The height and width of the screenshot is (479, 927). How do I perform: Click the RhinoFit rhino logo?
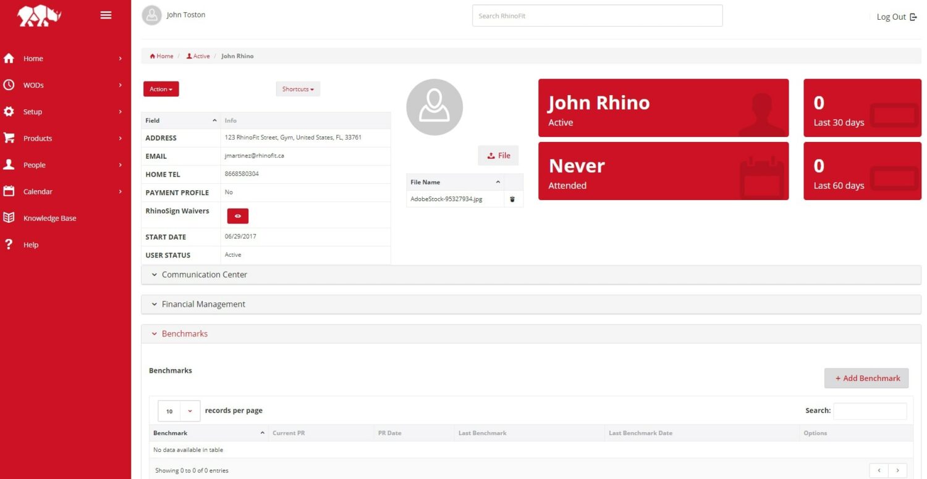40,16
